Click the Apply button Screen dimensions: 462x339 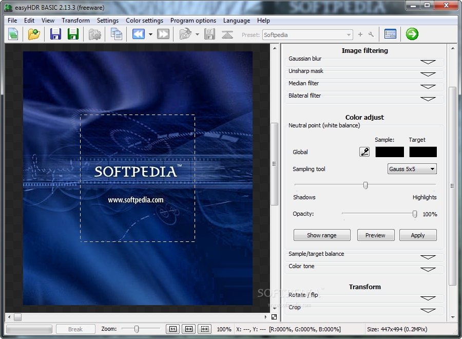pos(418,235)
